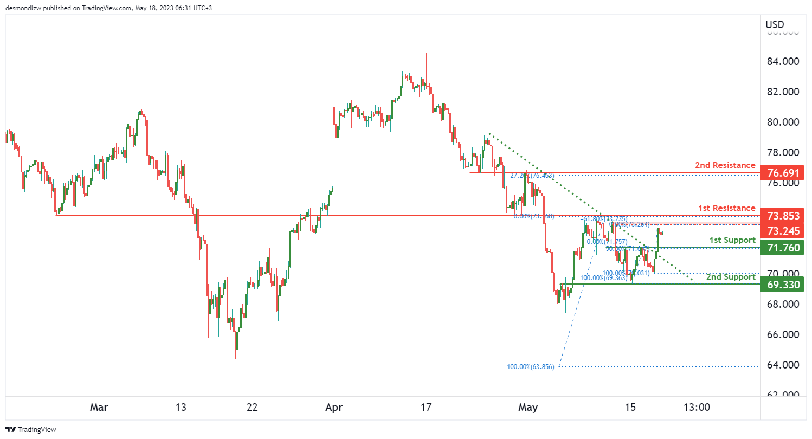812x439 pixels.
Task: Select the red 73.853 price tag
Action: click(x=782, y=216)
